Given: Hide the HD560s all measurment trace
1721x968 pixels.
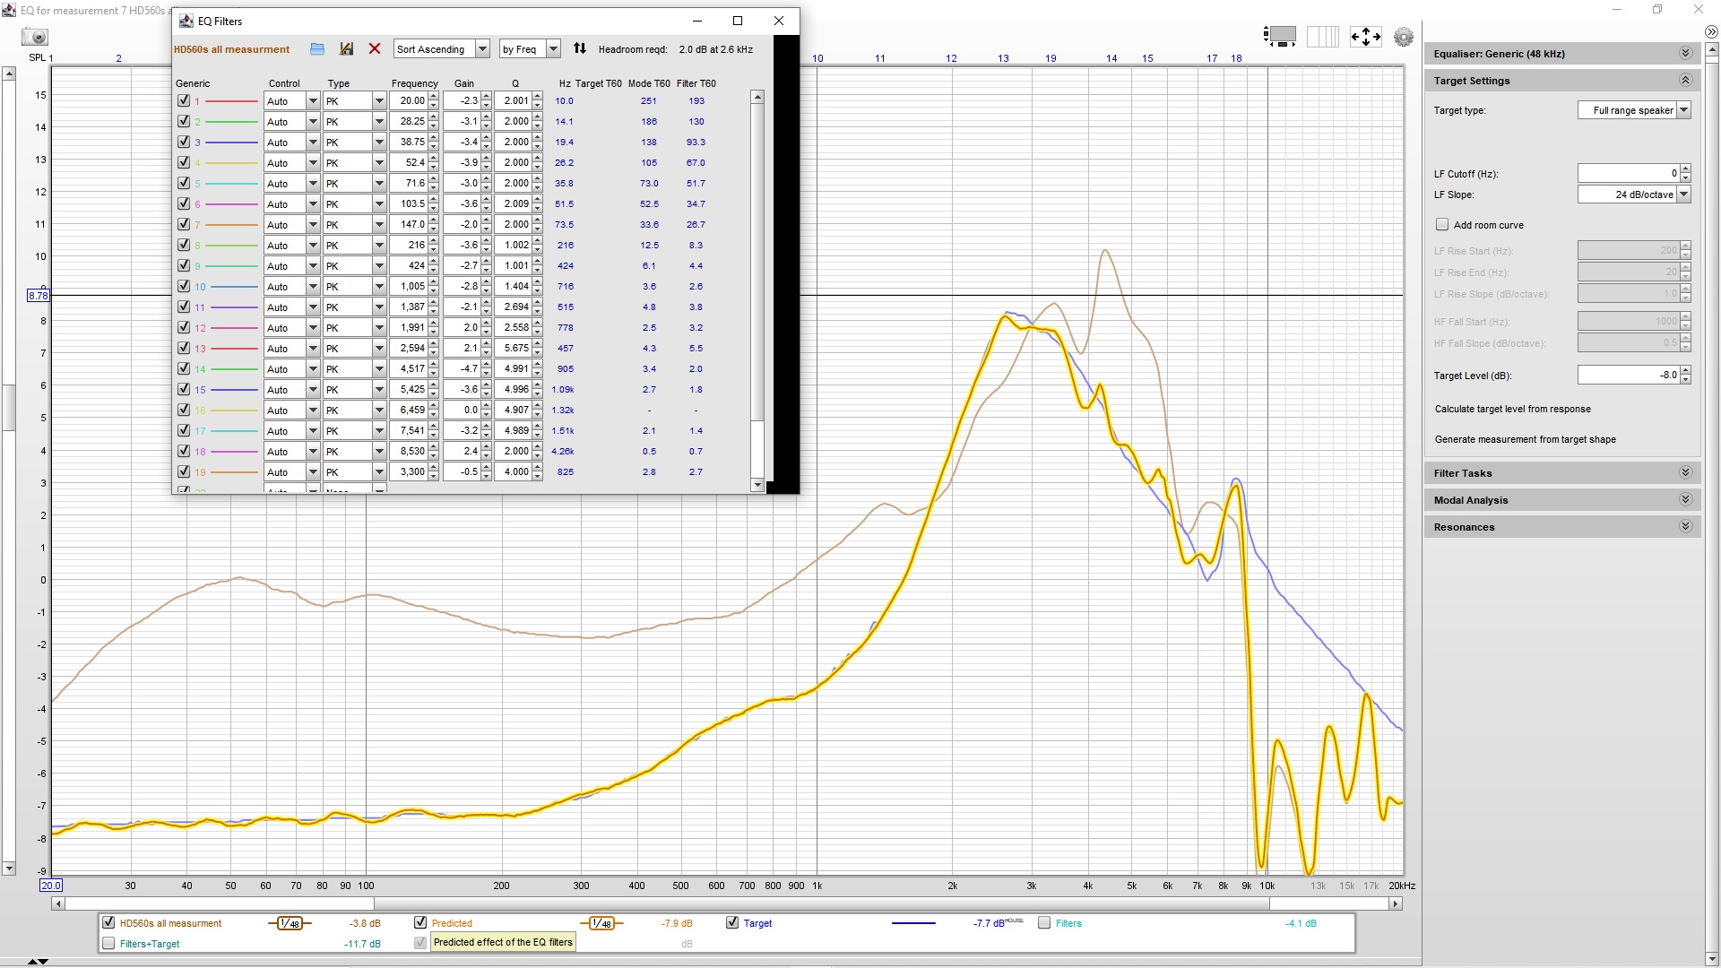Looking at the screenshot, I should point(108,923).
